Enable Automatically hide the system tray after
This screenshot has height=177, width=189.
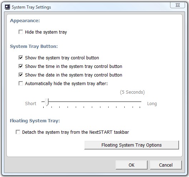(21, 83)
